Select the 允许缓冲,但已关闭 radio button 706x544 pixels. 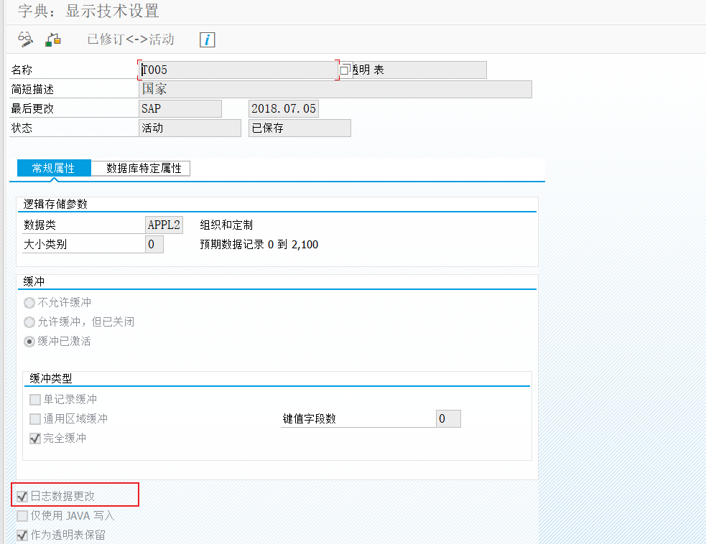(x=29, y=322)
